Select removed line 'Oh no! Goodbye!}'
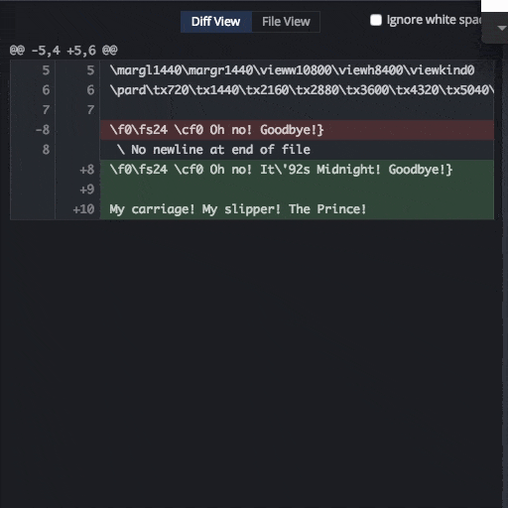Image resolution: width=508 pixels, height=508 pixels. click(298, 130)
